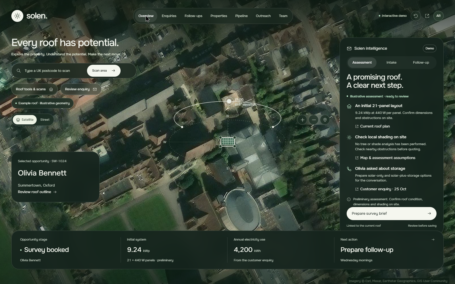Viewport: 455px width, 284px height.
Task: Open the Outreach page
Action: tap(263, 16)
